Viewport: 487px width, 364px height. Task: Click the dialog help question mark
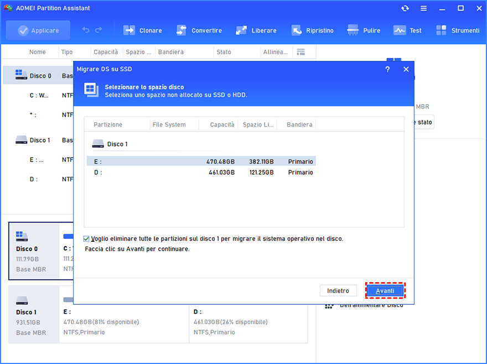387,69
